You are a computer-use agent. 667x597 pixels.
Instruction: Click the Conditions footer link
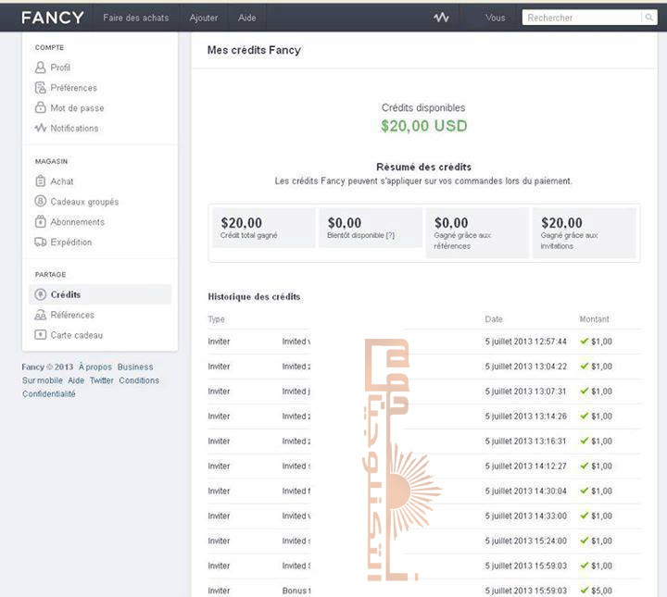[139, 380]
